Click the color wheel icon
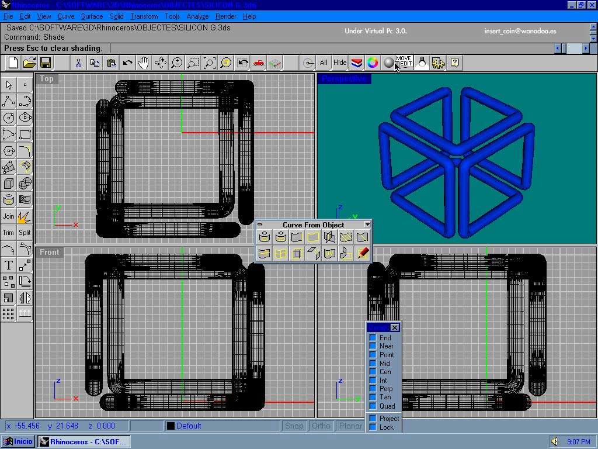Viewport: 598px width, 449px height. (373, 63)
